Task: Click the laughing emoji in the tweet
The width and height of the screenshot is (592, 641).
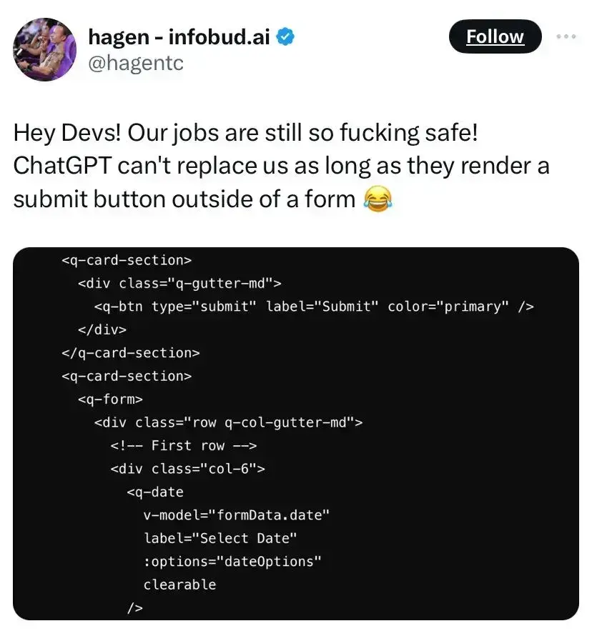Action: (378, 199)
